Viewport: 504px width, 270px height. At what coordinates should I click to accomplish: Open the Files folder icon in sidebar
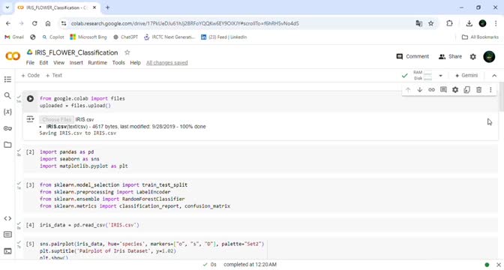click(7, 145)
